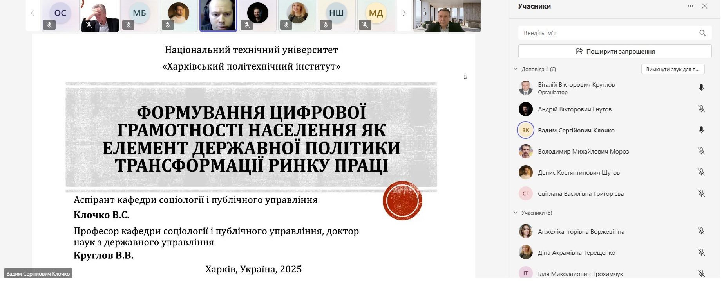Click the Вадим Сергійович Клочко presenter name tag

coord(38,274)
